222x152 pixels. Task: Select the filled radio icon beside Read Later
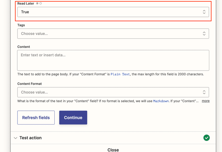point(37,3)
